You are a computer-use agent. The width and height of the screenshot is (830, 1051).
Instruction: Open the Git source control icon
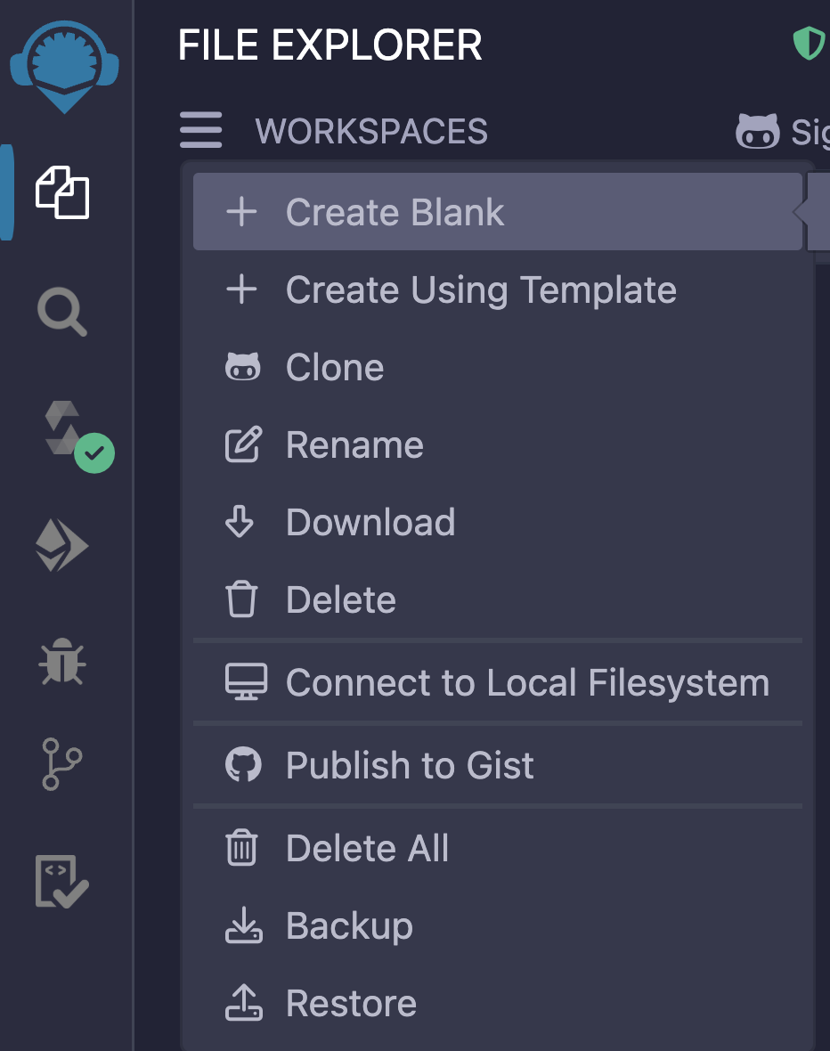[62, 763]
